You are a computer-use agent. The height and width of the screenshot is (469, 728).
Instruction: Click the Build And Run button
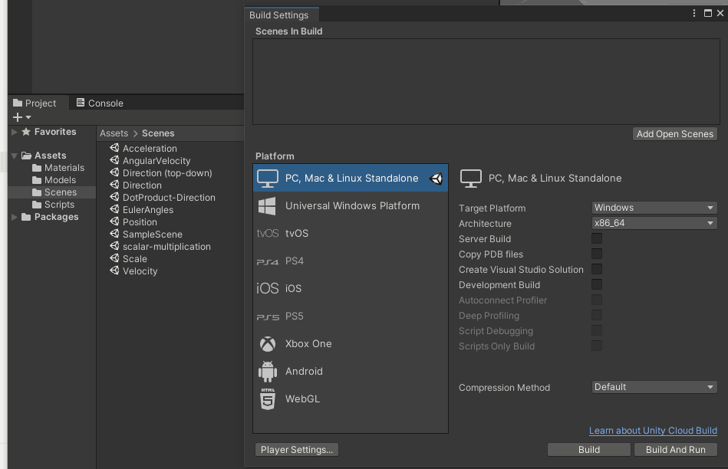(x=675, y=450)
